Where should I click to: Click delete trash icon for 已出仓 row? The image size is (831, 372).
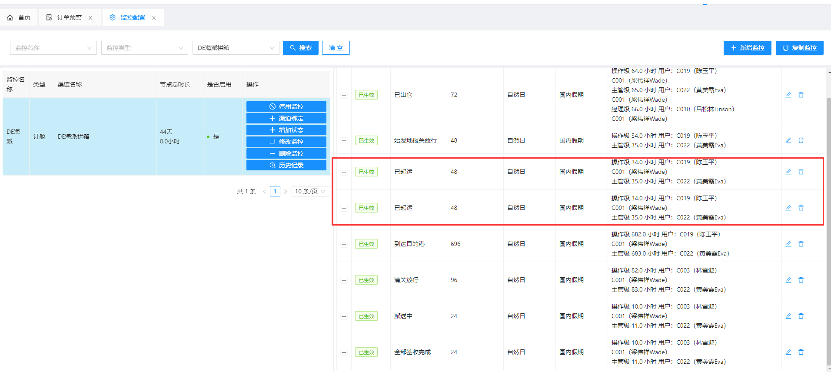click(x=801, y=95)
